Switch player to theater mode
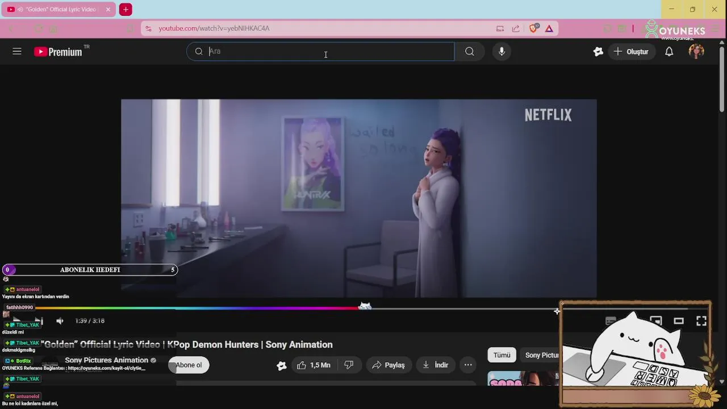The image size is (727, 409). [679, 321]
